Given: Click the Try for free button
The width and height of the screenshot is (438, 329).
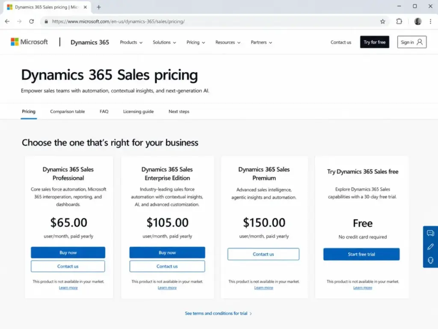Looking at the screenshot, I should [374, 42].
